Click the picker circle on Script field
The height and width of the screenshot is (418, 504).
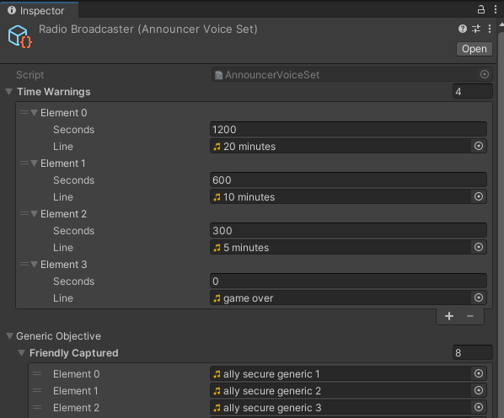(x=485, y=74)
